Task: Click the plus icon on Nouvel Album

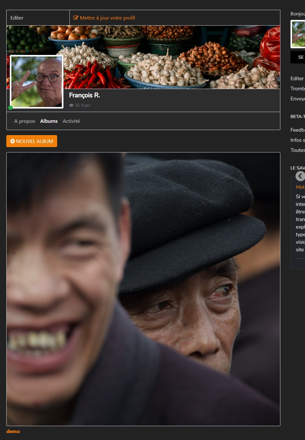Action: point(13,141)
